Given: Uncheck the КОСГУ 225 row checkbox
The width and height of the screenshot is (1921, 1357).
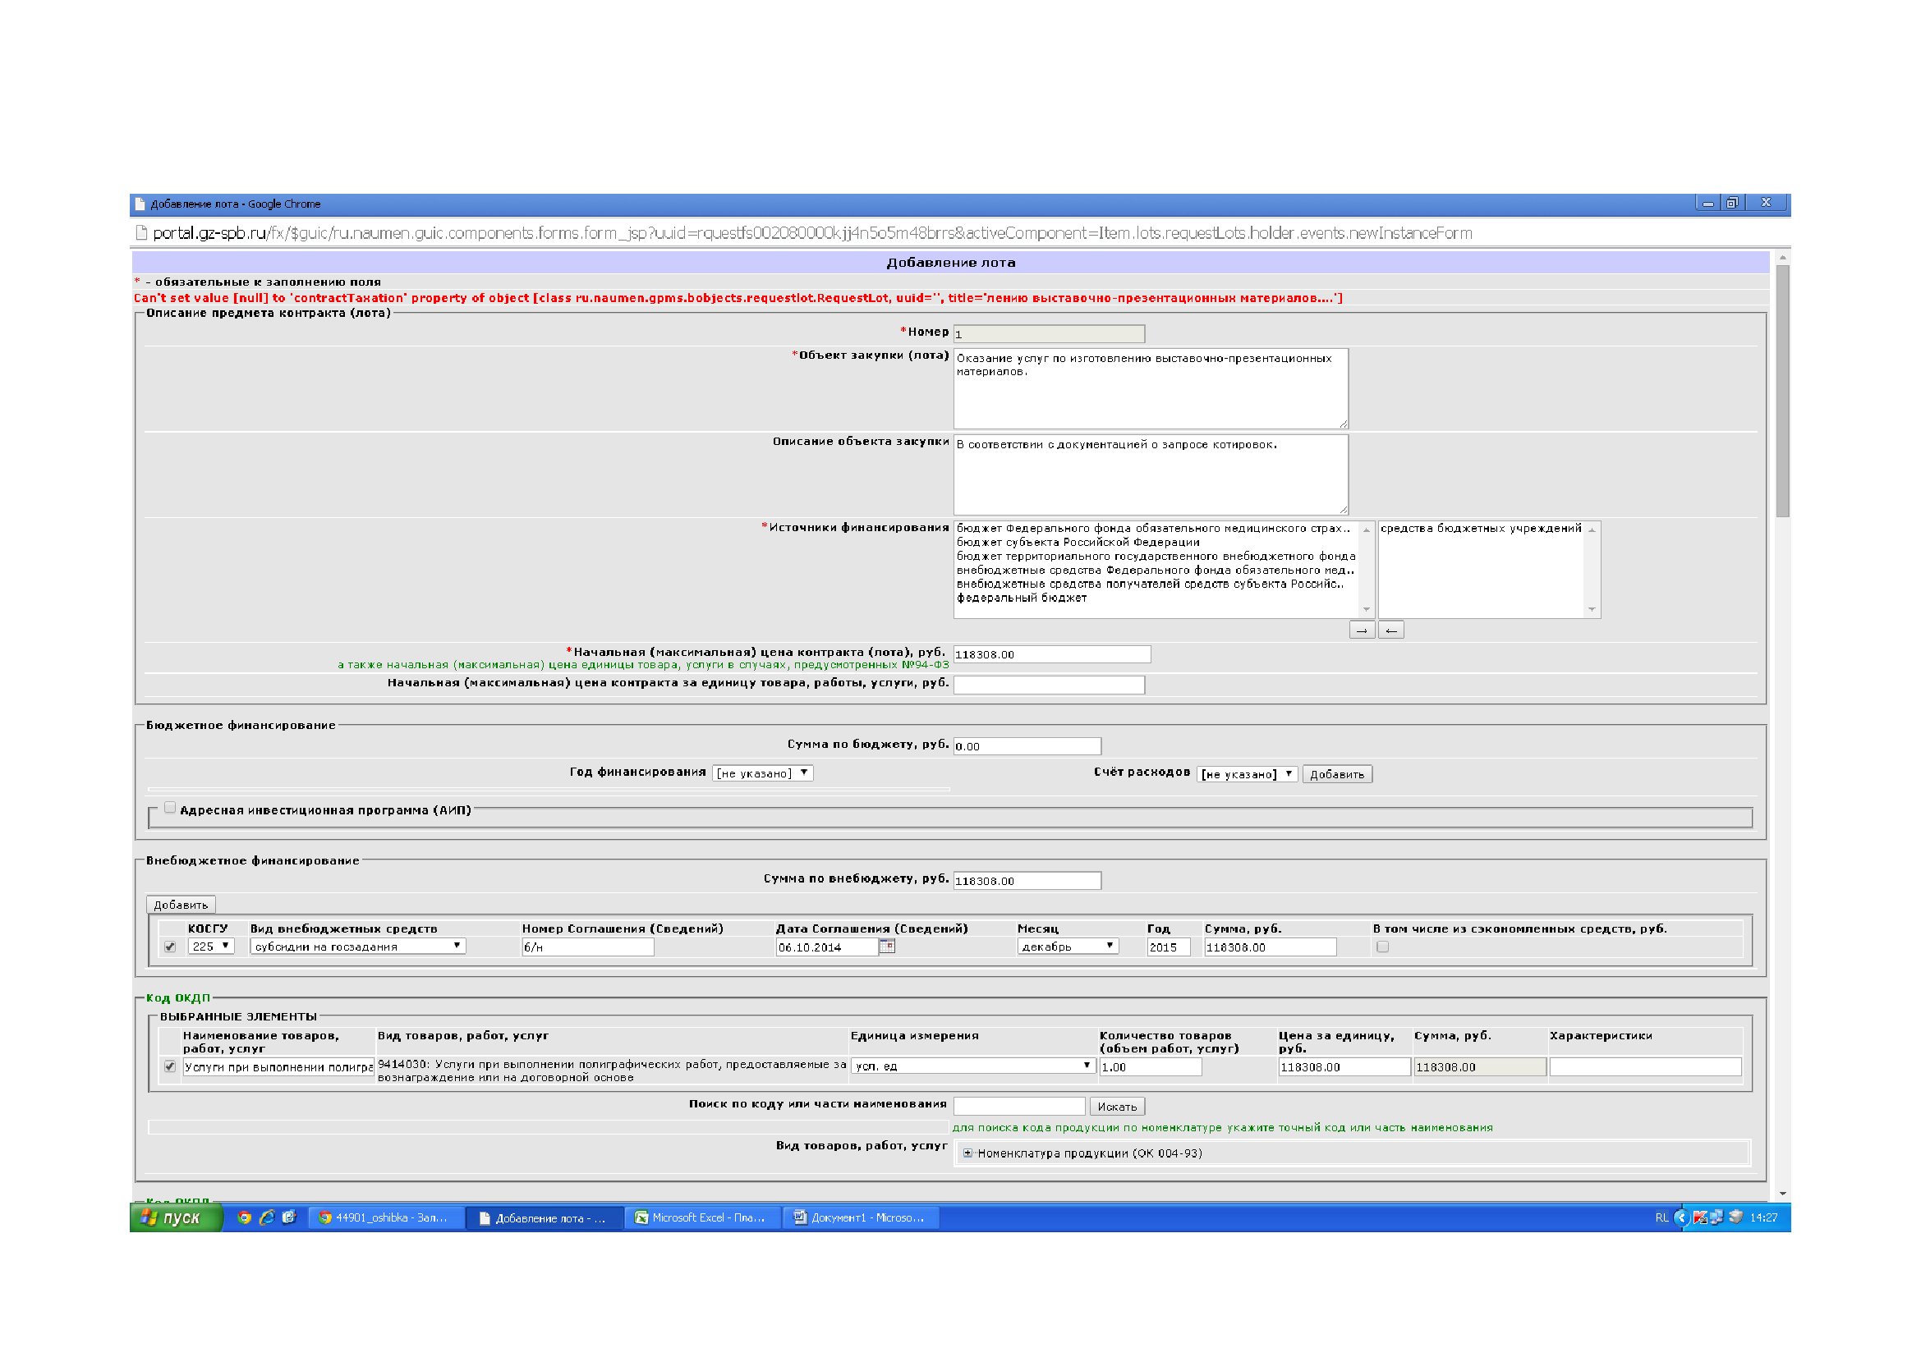Looking at the screenshot, I should tap(170, 947).
